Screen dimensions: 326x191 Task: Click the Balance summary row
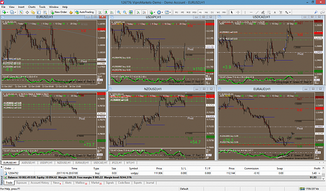(163, 177)
